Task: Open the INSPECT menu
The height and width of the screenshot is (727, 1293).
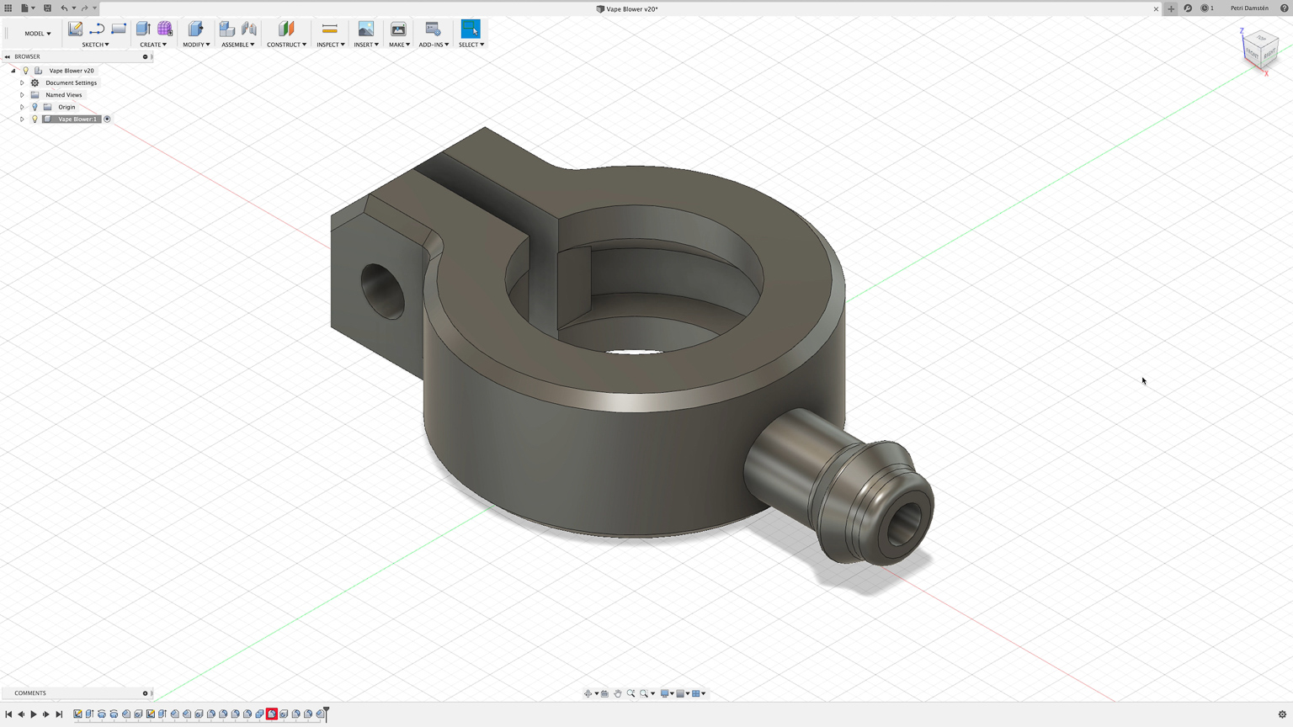Action: point(331,45)
